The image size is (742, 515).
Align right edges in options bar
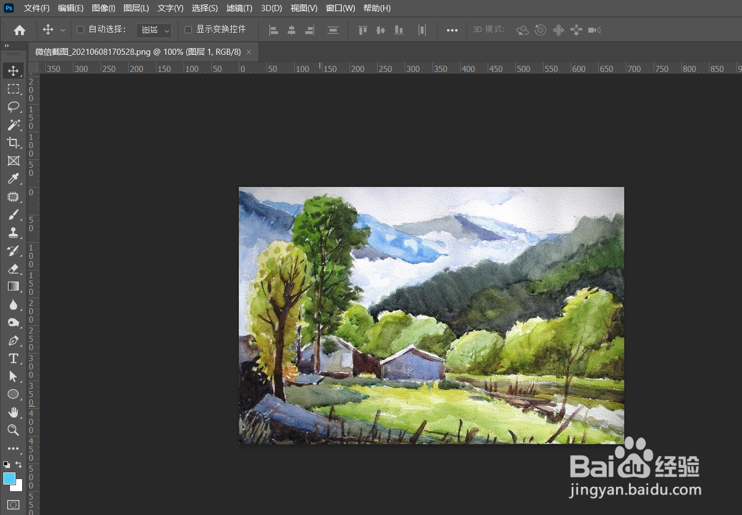(x=310, y=30)
